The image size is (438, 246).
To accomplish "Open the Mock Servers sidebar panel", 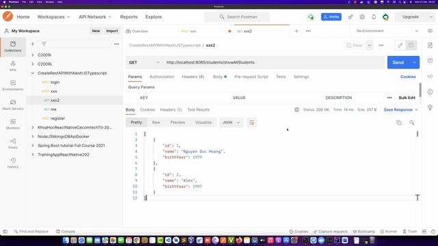I will point(13,105).
